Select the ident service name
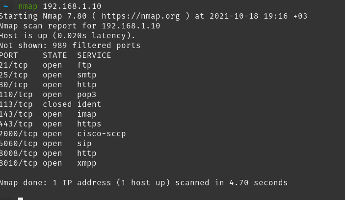This screenshot has height=200, width=345. [x=89, y=104]
